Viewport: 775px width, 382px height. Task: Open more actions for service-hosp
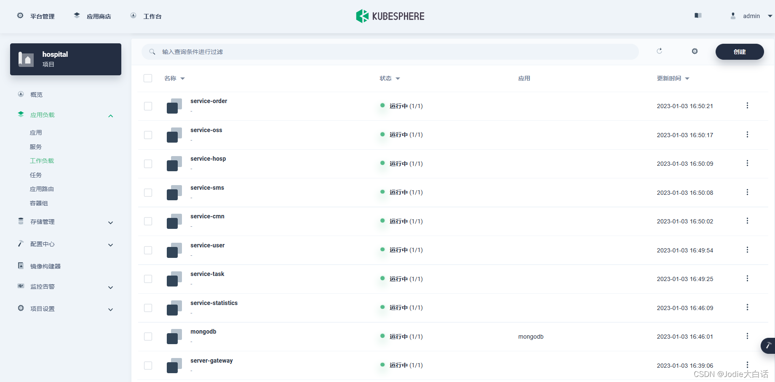tap(747, 163)
